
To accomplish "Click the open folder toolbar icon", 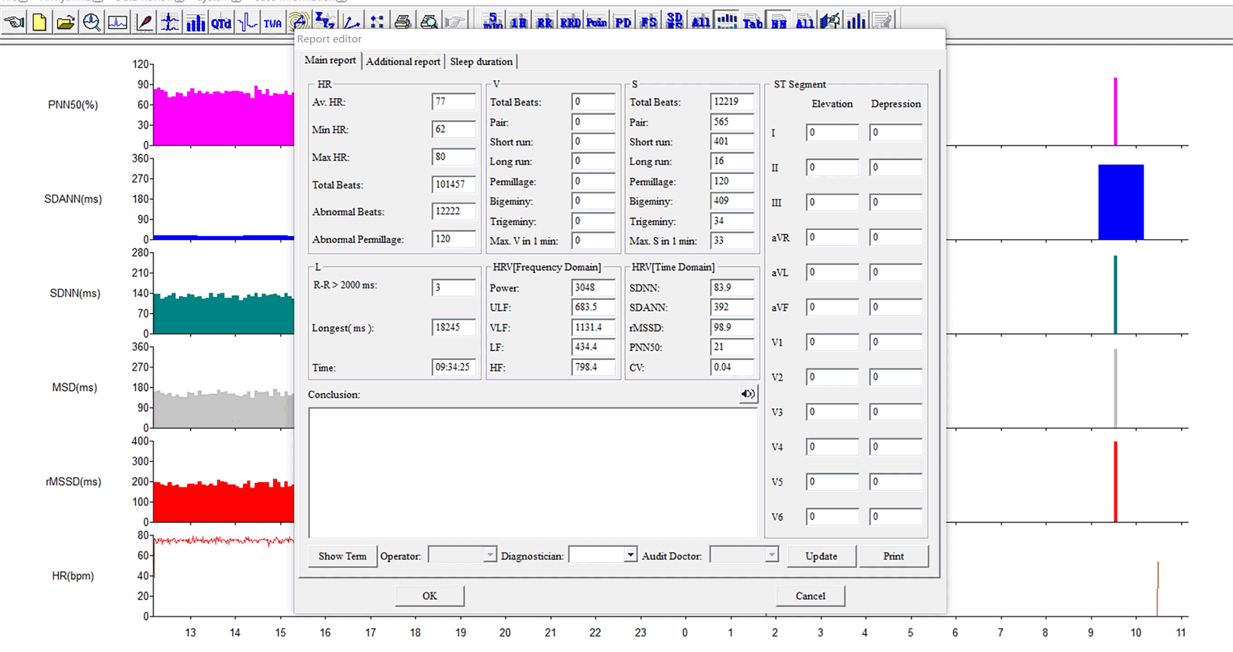I will [66, 22].
